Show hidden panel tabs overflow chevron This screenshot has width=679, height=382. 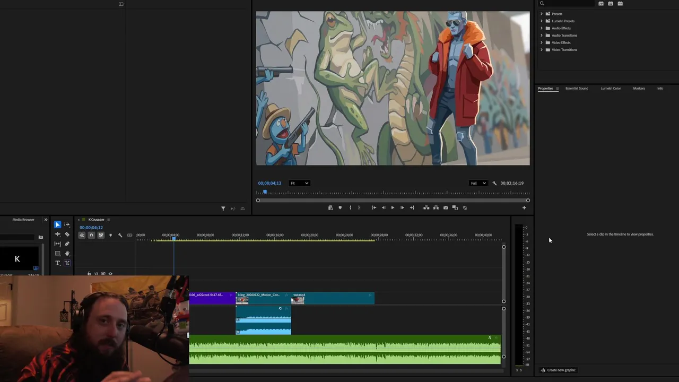tap(46, 220)
